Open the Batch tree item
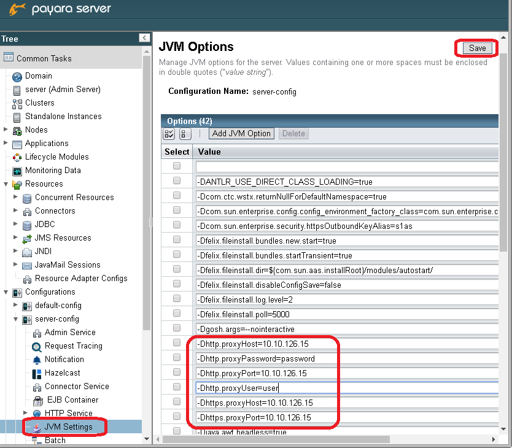 point(55,440)
